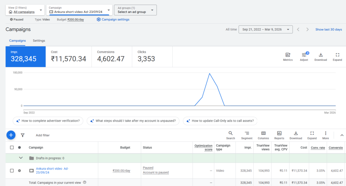This screenshot has height=186, width=346.
Task: Click the Add filter field
Action: pos(43,135)
